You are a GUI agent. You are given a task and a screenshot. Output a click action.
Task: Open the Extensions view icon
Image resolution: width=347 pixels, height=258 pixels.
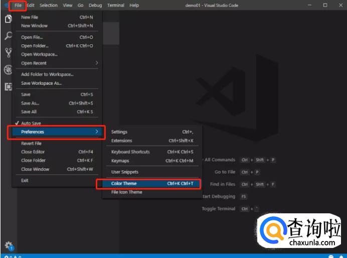[x=8, y=87]
